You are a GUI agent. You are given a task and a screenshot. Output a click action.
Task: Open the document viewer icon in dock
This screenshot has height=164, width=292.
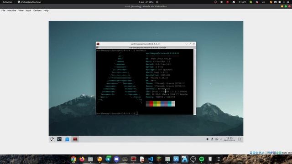click(x=142, y=159)
